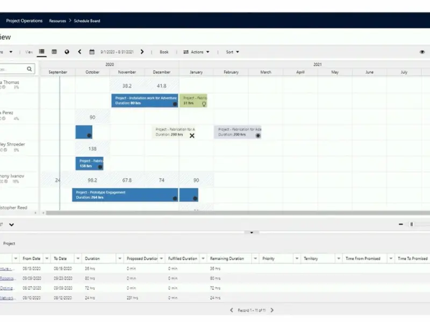
Task: Open the calendar date picker icon
Action: [92, 52]
